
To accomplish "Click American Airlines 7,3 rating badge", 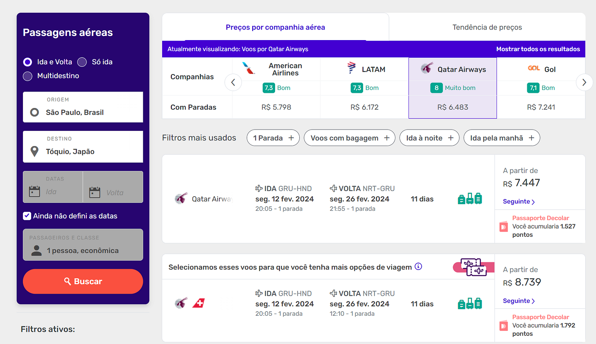I will pyautogui.click(x=269, y=88).
